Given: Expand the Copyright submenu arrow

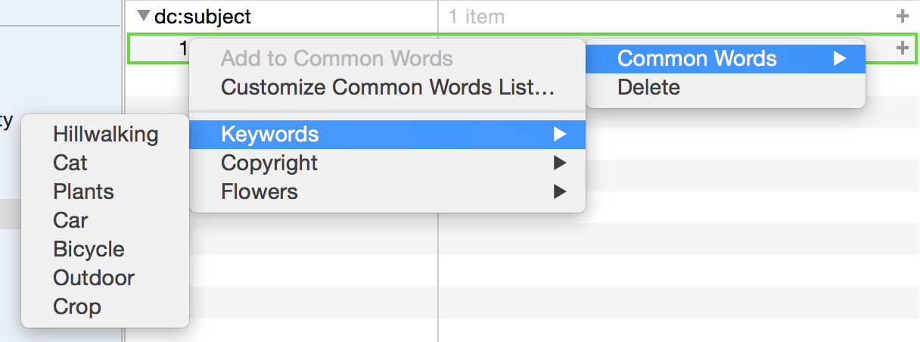Looking at the screenshot, I should click(x=560, y=163).
